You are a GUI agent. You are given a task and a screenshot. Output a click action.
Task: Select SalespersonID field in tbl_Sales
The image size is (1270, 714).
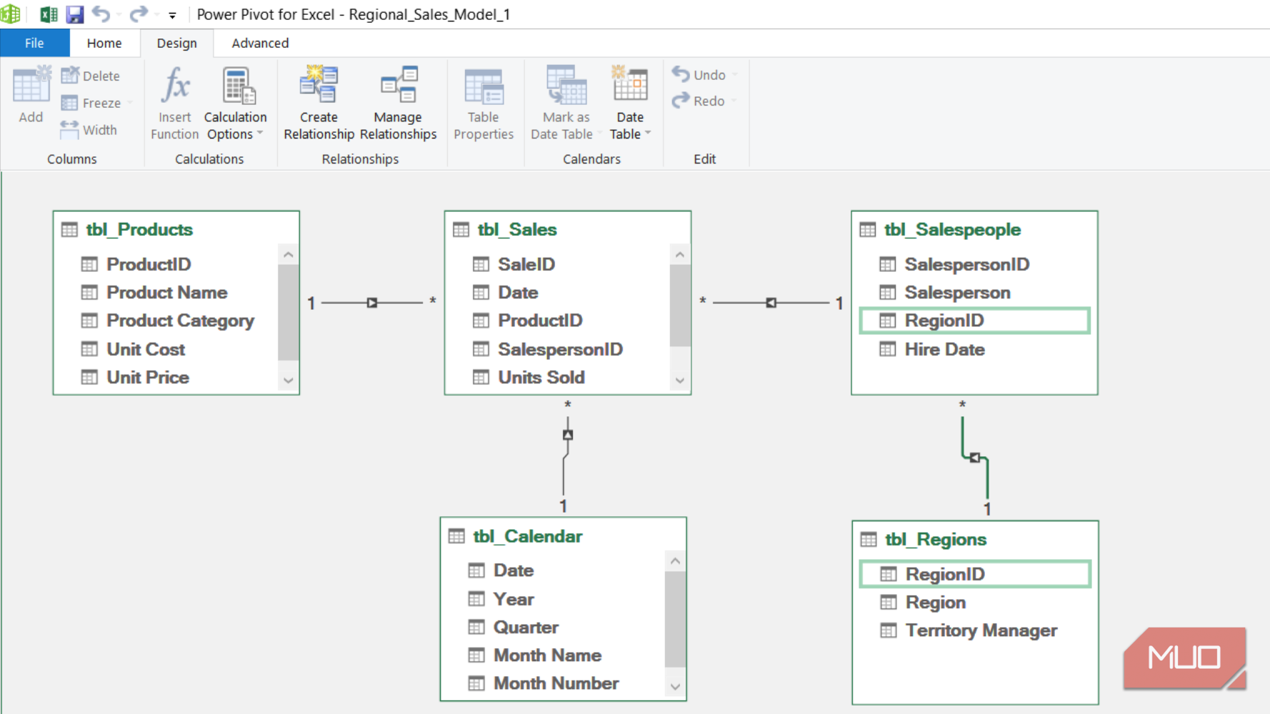click(x=560, y=349)
